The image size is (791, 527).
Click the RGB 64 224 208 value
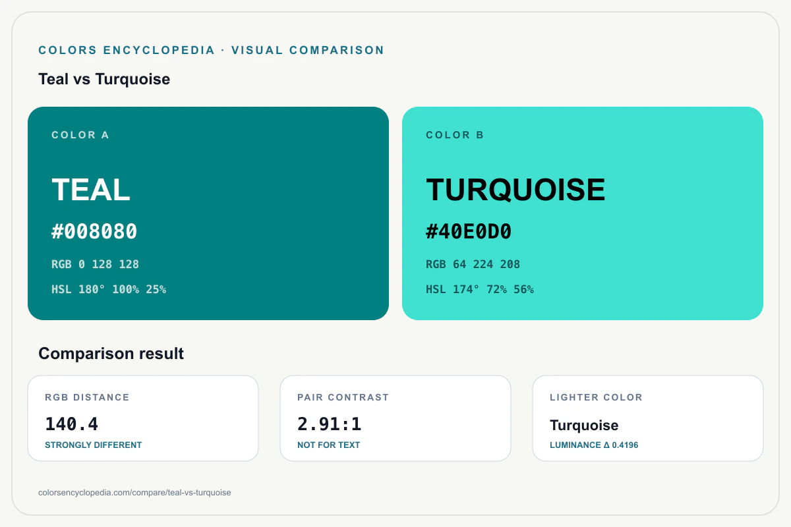click(473, 265)
